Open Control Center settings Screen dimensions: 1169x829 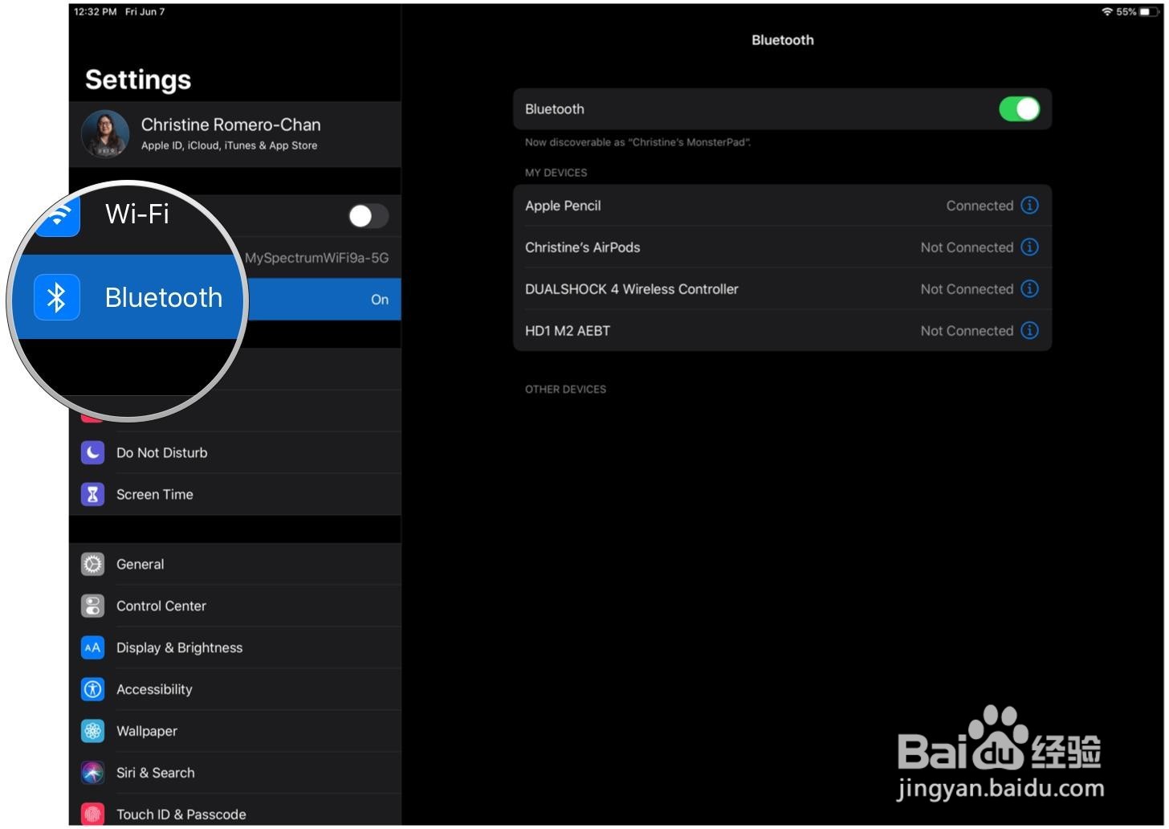(x=235, y=606)
